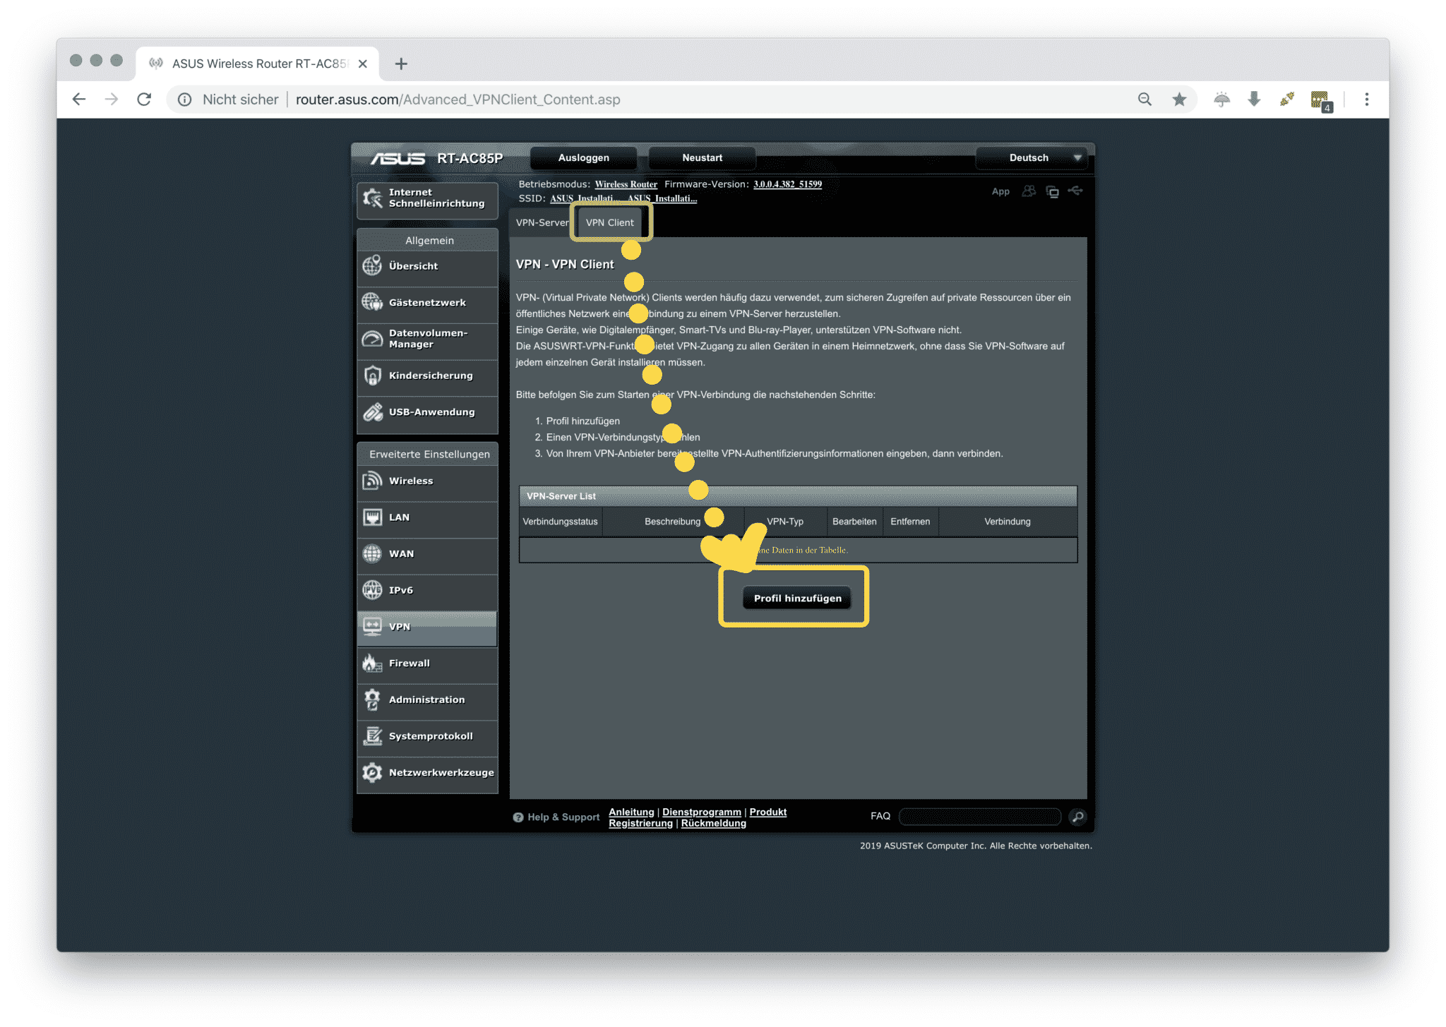The image size is (1446, 1027).
Task: Click the network copy status icon
Action: coord(1052,192)
